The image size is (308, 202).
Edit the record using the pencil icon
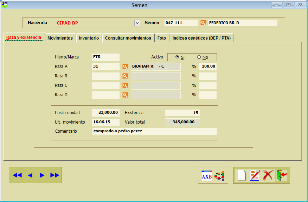click(255, 175)
